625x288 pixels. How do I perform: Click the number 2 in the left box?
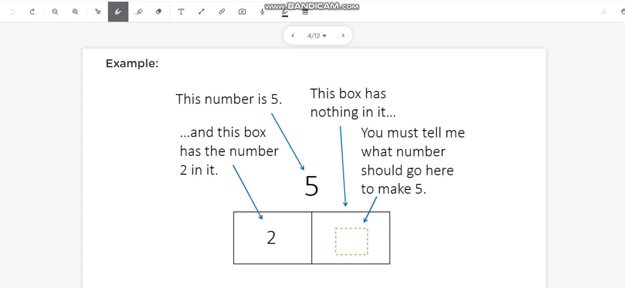click(271, 237)
